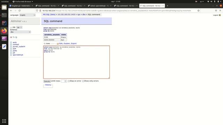Image resolution: width=223 pixels, height=125 pixels.
Task: Switch to the second SQL command tab
Action: (73, 6)
